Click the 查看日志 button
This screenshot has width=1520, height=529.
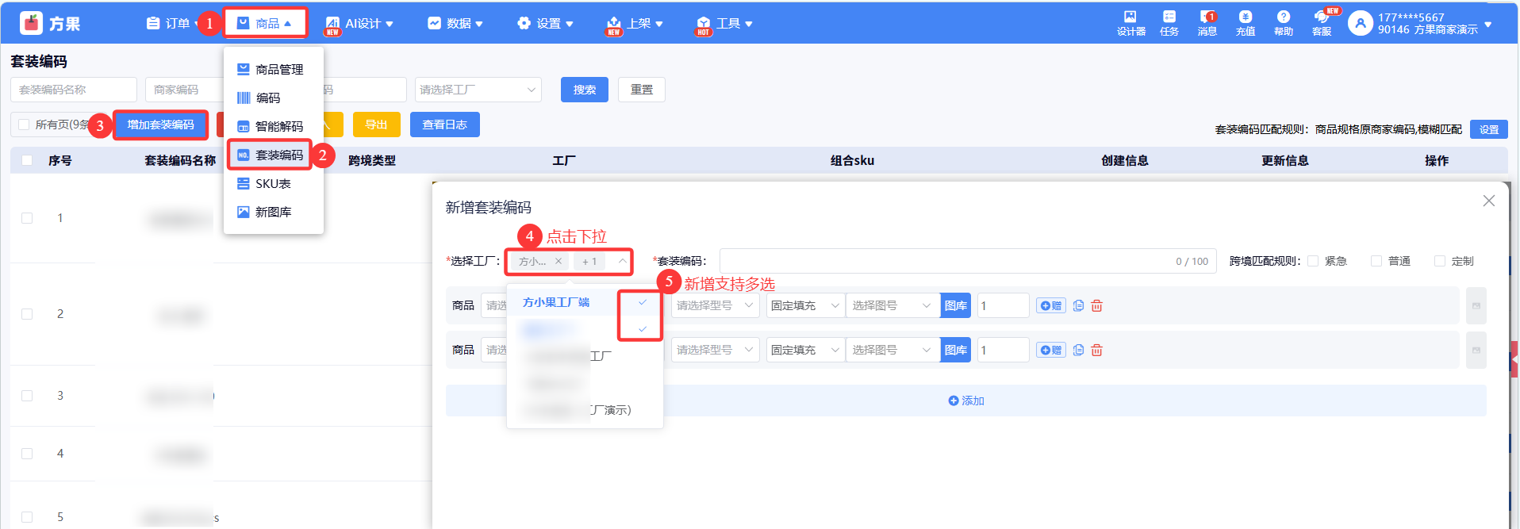(x=445, y=125)
